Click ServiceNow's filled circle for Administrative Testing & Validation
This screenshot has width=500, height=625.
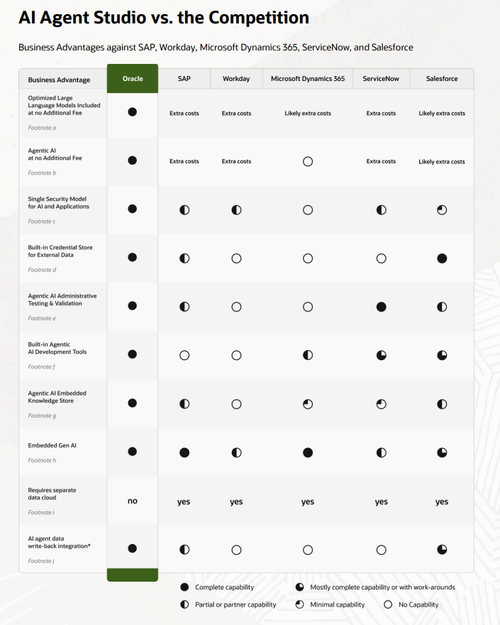(x=381, y=307)
